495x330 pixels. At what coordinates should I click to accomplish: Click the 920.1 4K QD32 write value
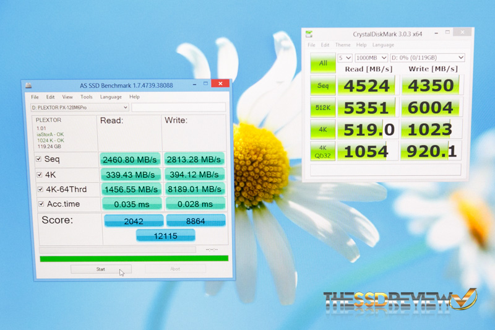(431, 151)
